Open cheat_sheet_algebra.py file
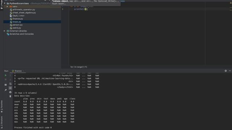This screenshot has height=130, width=232. [24, 13]
